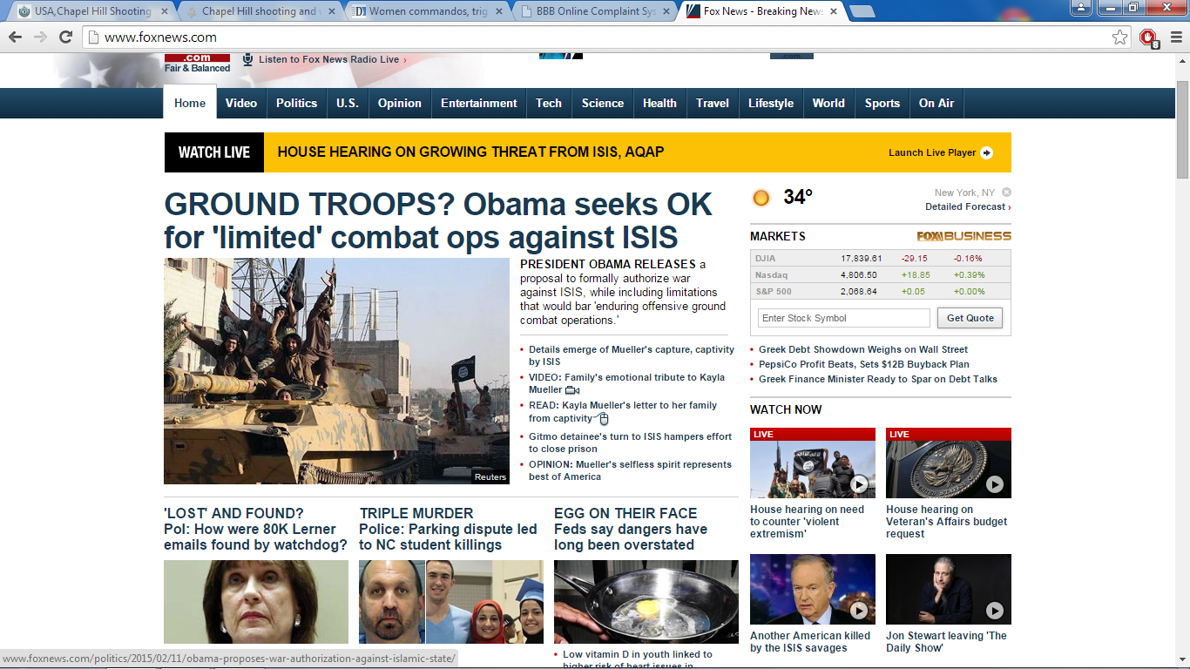Screen dimensions: 1190x669
Task: Open the Health nav item
Action: 659,103
